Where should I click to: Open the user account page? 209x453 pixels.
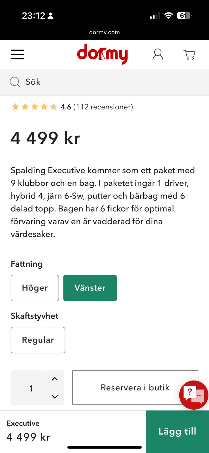tap(158, 54)
